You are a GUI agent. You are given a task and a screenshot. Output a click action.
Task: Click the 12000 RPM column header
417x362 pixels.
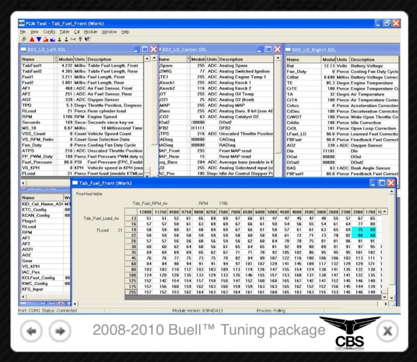pyautogui.click(x=145, y=212)
